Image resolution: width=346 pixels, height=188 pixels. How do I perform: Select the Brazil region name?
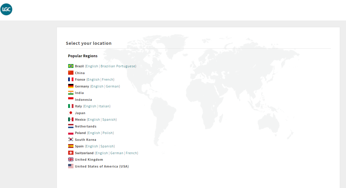coord(79,66)
